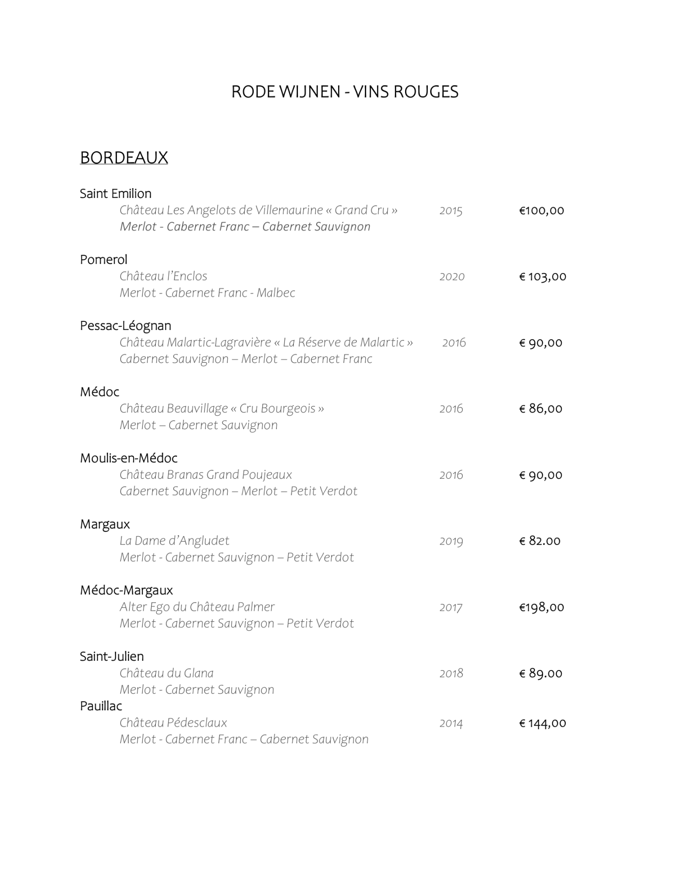Screen dimensions: 690x894
Task: Click the 2014 vintage for Château Pédesclaux
Action: (x=451, y=723)
